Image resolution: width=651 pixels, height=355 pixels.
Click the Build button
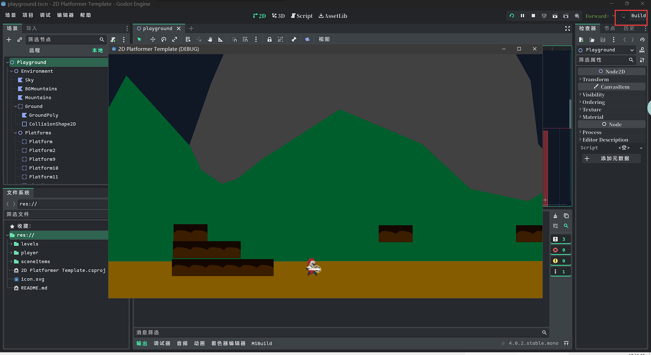(638, 16)
